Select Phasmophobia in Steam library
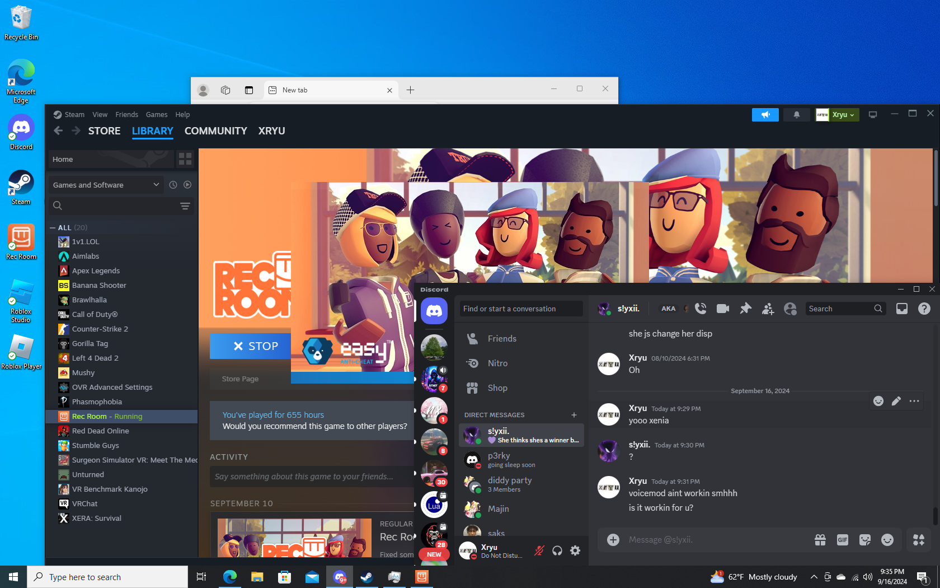Viewport: 940px width, 588px height. click(121, 402)
